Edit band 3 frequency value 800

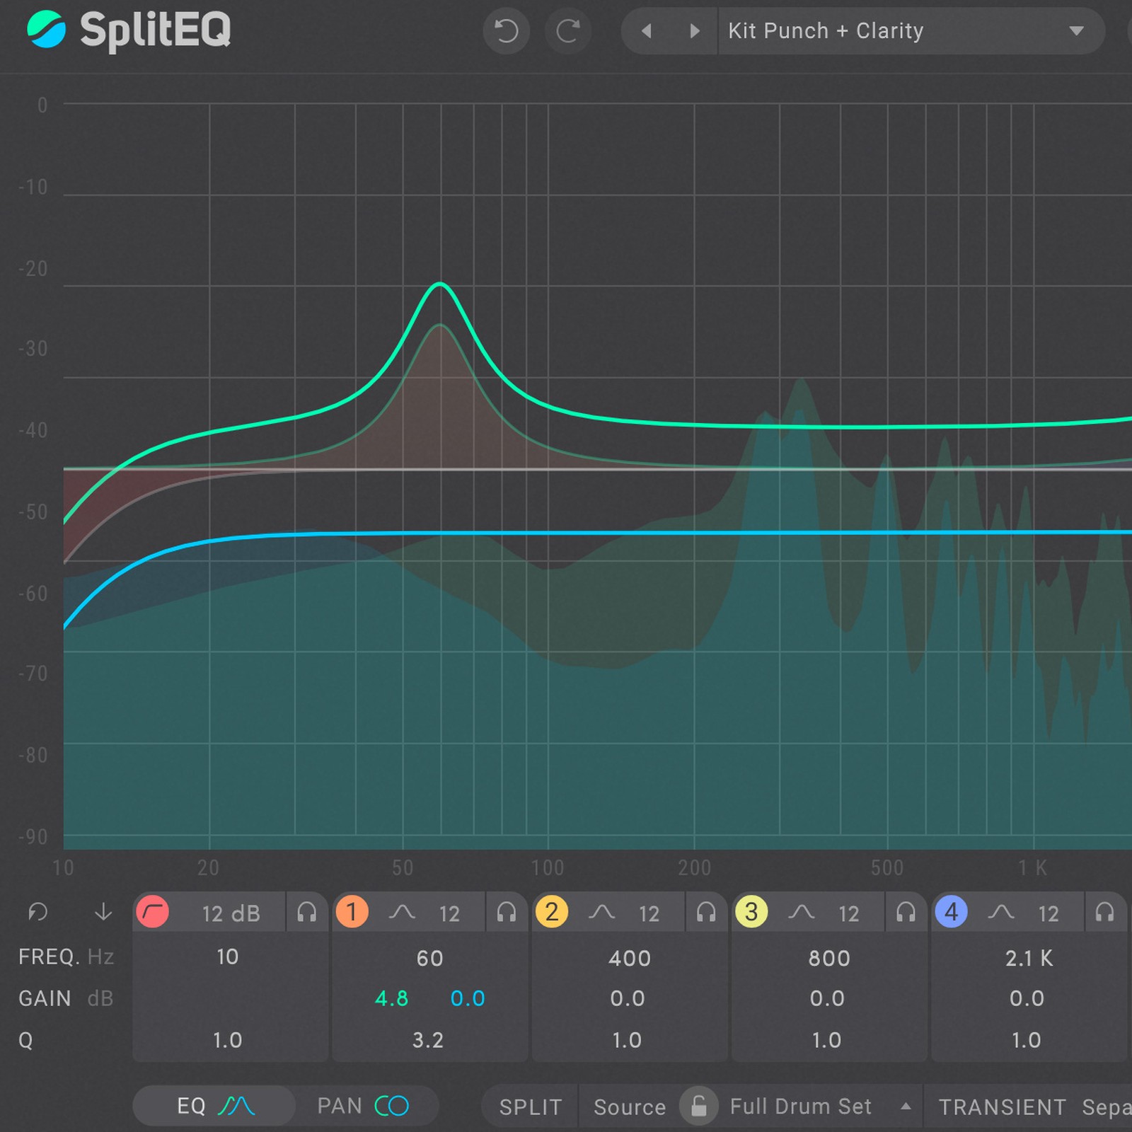[829, 958]
